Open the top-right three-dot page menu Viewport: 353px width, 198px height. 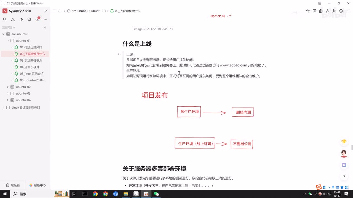click(348, 11)
